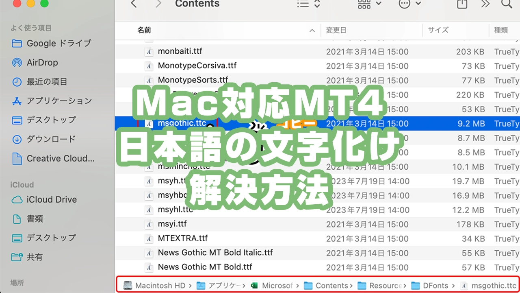Select the MTEXTRA.ttf file name
This screenshot has width=520, height=293.
point(183,238)
